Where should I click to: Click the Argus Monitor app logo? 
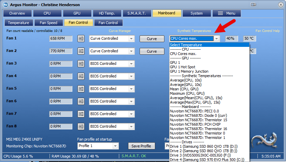[5, 5]
